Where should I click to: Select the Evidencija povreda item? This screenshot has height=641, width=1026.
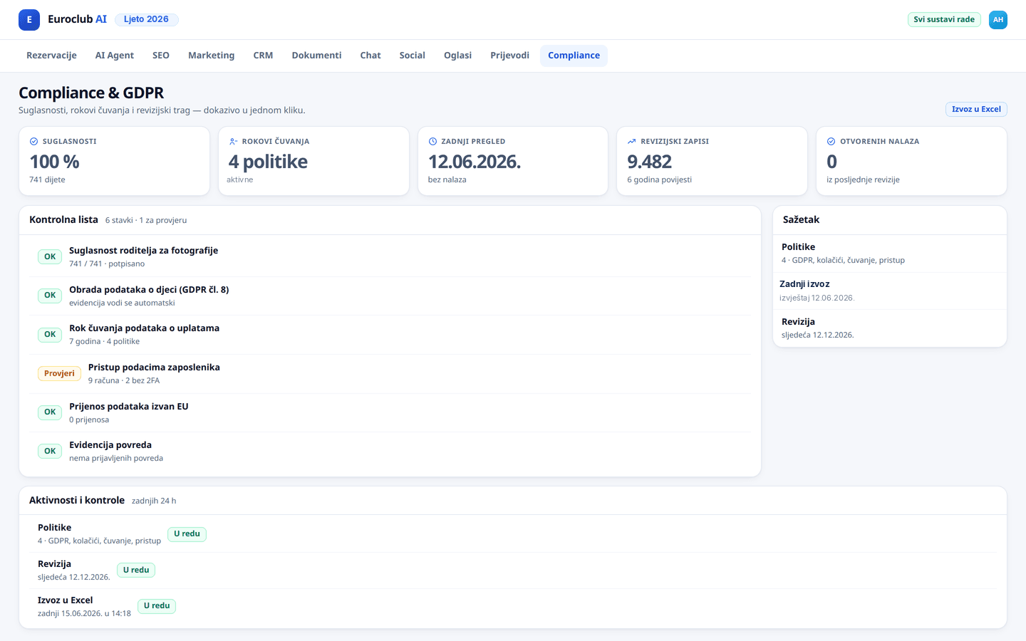point(390,452)
